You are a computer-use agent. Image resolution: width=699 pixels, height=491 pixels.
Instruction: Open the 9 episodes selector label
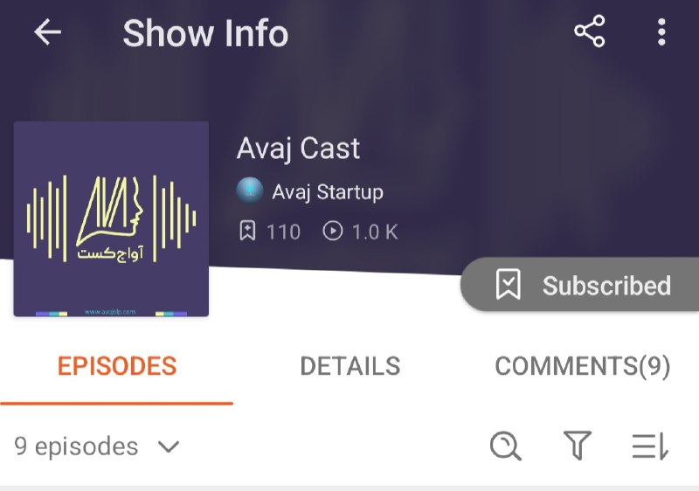point(76,446)
